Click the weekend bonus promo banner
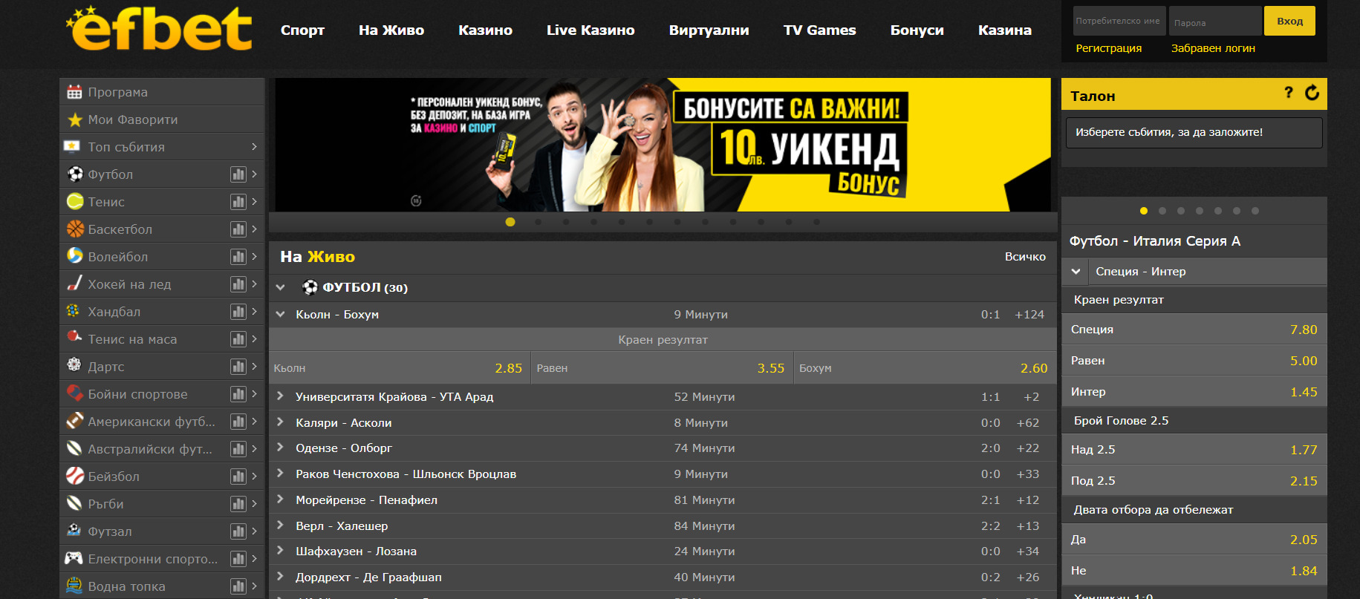 point(663,145)
